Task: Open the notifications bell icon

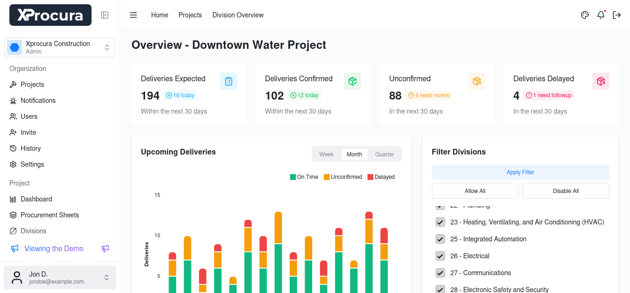Action: click(601, 15)
